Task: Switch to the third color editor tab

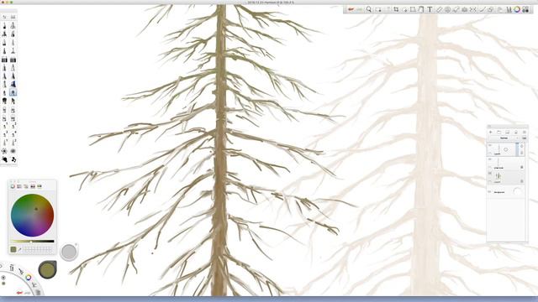Action: coord(26,186)
